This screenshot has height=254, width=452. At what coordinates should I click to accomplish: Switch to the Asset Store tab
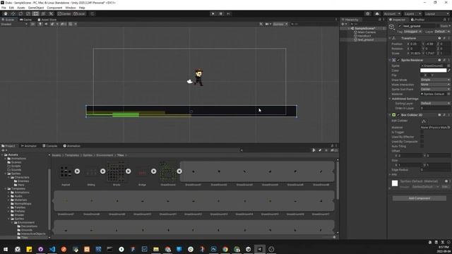pyautogui.click(x=47, y=20)
